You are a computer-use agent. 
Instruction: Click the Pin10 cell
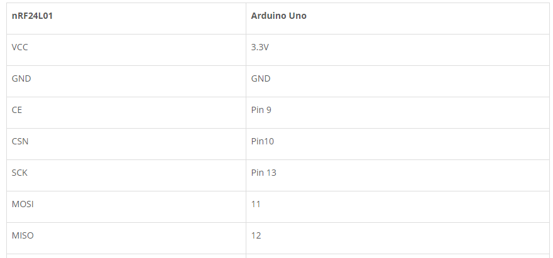click(x=397, y=144)
